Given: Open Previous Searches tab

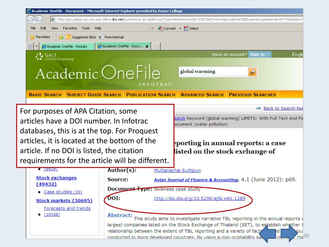Looking at the screenshot, I should point(252,95).
